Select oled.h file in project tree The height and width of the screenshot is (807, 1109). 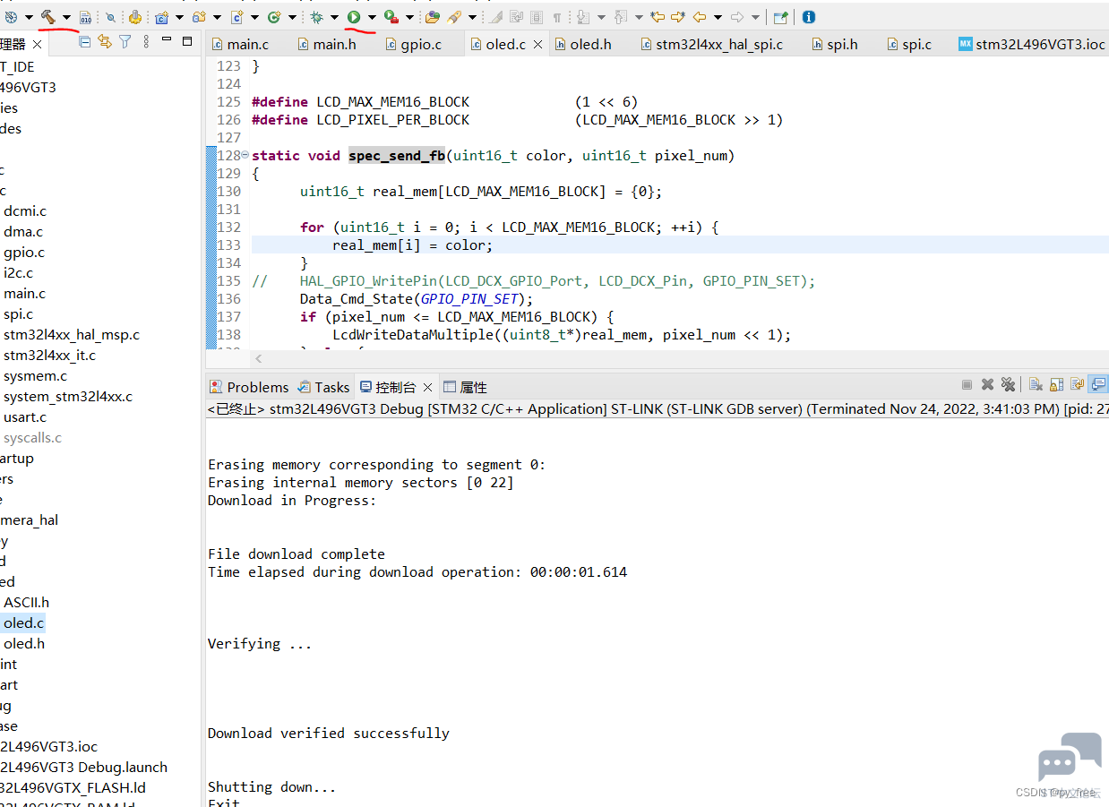coord(24,644)
